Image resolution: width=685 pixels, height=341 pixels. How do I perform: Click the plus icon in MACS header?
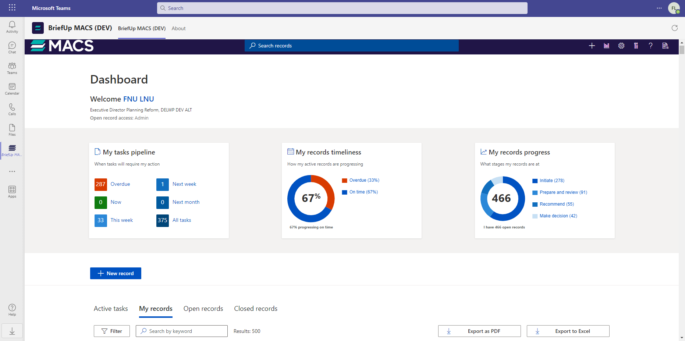coord(592,46)
